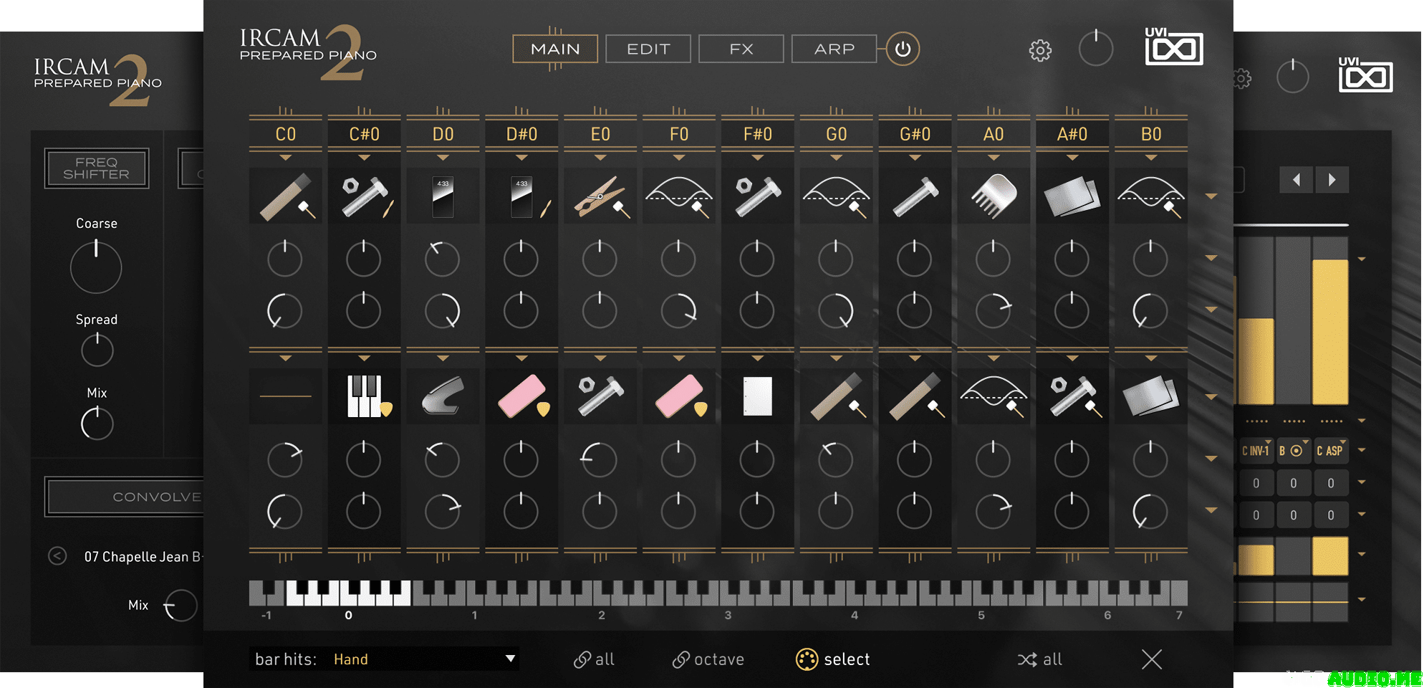Select the plain bolt preparation under G#0
This screenshot has width=1424, height=688.
click(915, 196)
